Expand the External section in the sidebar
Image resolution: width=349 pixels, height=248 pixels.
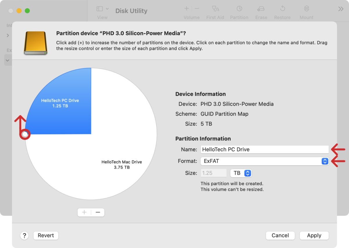tap(8, 60)
